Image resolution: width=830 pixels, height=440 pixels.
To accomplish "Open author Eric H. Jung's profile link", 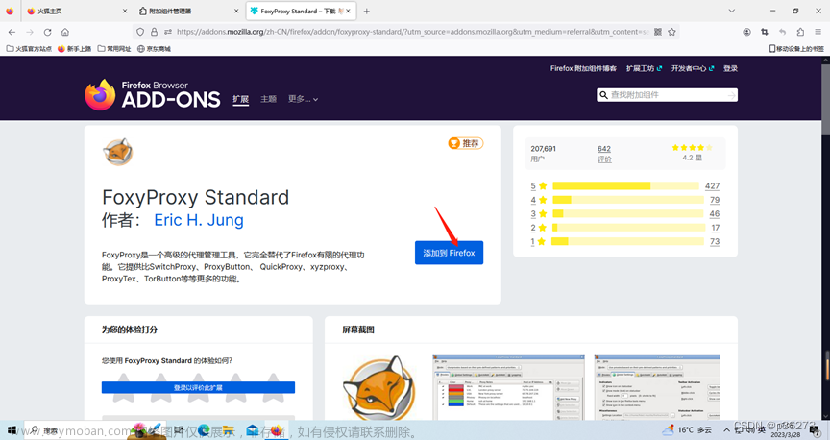I will click(199, 220).
